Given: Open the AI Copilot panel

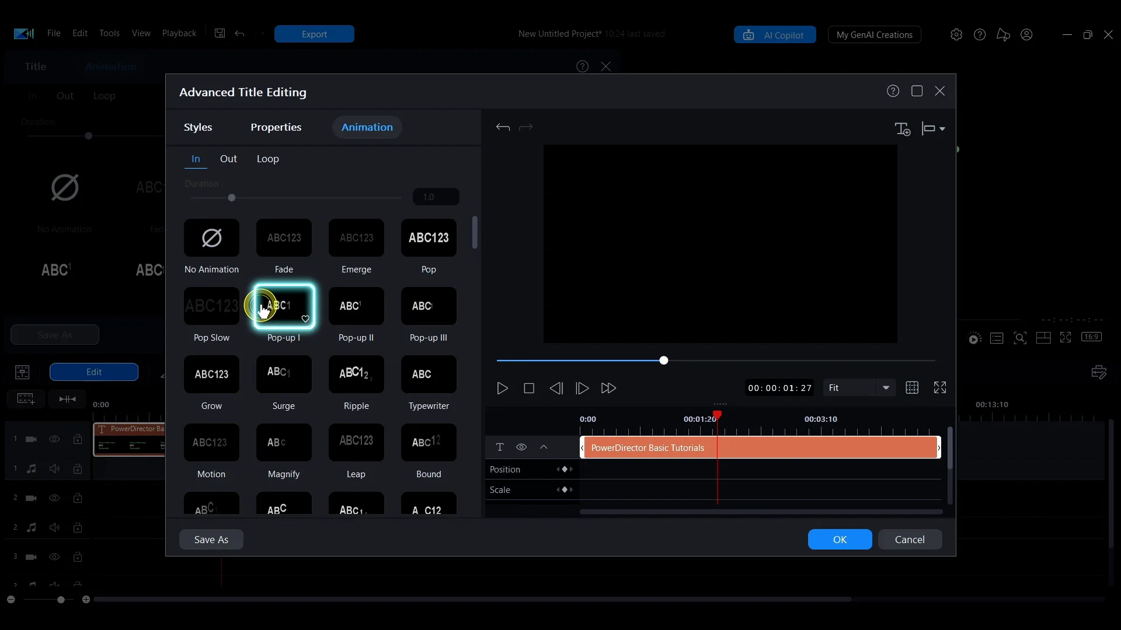Looking at the screenshot, I should (x=775, y=34).
